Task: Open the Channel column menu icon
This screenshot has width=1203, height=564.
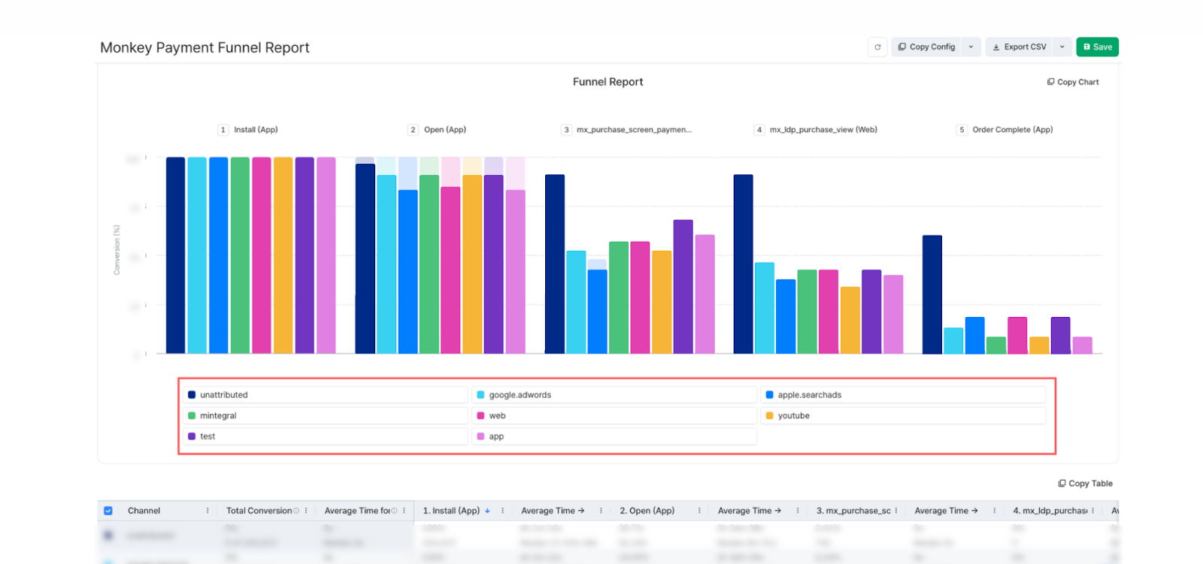Action: 208,511
